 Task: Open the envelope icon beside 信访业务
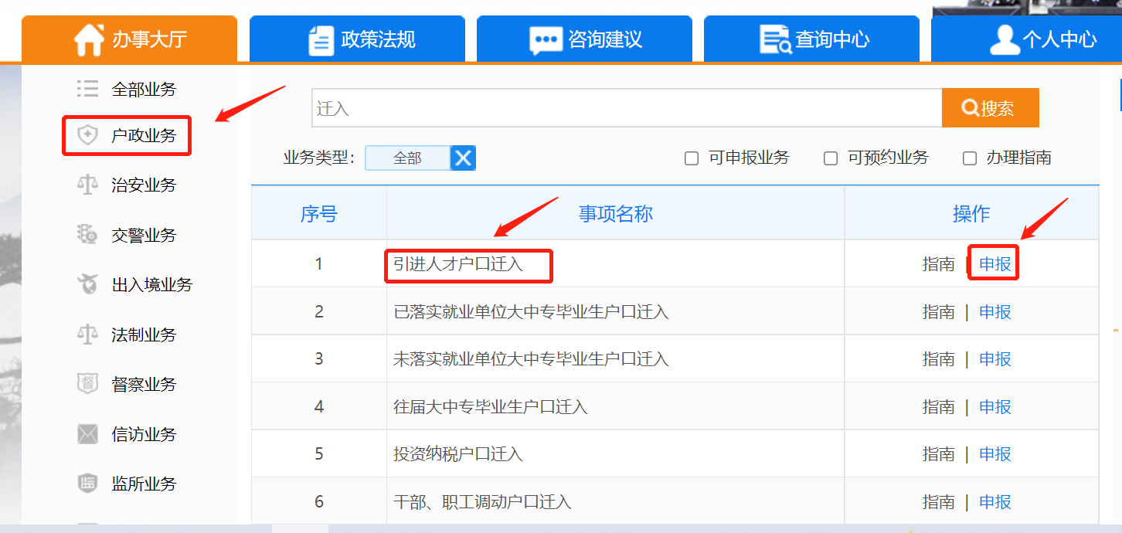pos(88,434)
